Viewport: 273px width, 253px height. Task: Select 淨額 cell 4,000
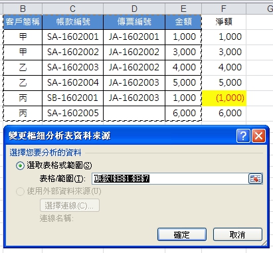click(224, 68)
